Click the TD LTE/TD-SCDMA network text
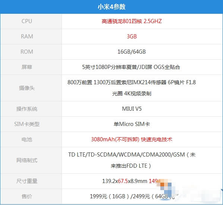This screenshot has width=223, height=205. [x=132, y=155]
